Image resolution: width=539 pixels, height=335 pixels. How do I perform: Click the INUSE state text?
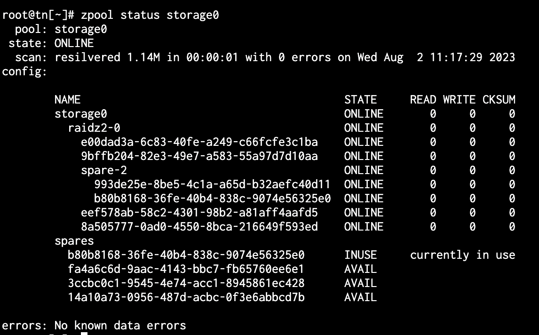[x=361, y=255]
